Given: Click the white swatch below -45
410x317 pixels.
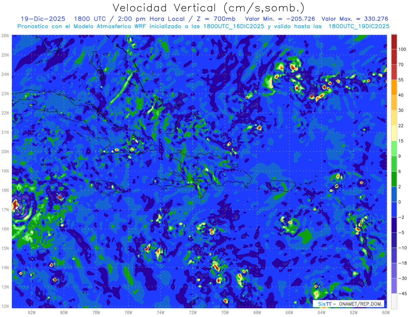Looking at the screenshot, I should tap(394, 301).
